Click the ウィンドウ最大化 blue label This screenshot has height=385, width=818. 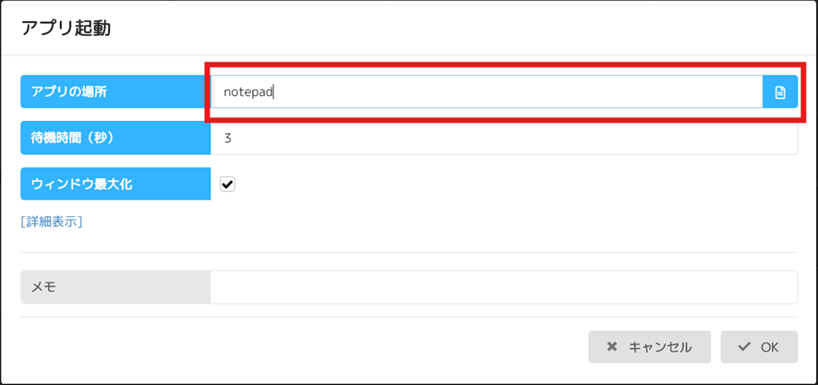115,184
